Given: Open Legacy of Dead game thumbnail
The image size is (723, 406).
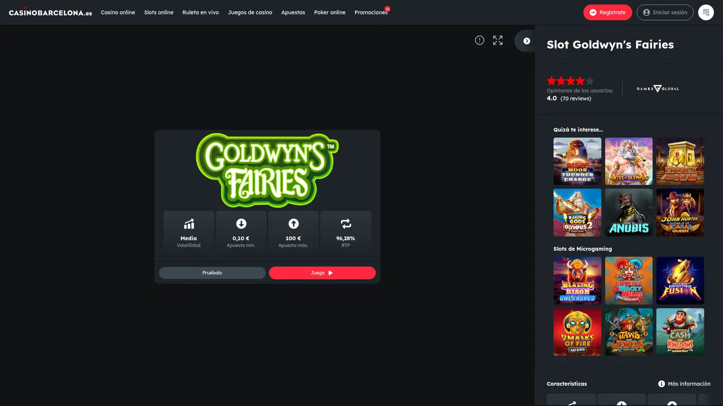Looking at the screenshot, I should point(680,161).
